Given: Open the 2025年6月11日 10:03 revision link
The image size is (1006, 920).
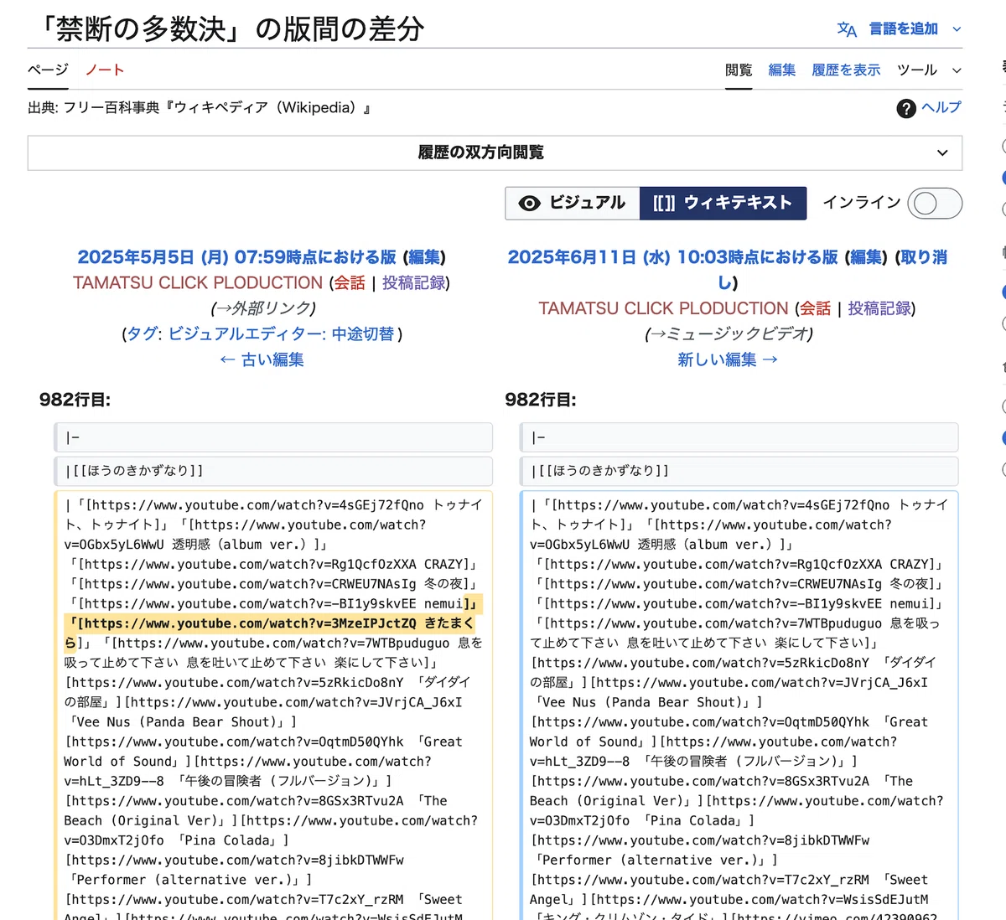Looking at the screenshot, I should (x=672, y=257).
